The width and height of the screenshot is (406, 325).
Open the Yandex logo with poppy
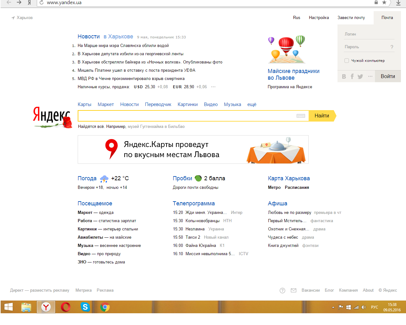point(53,117)
